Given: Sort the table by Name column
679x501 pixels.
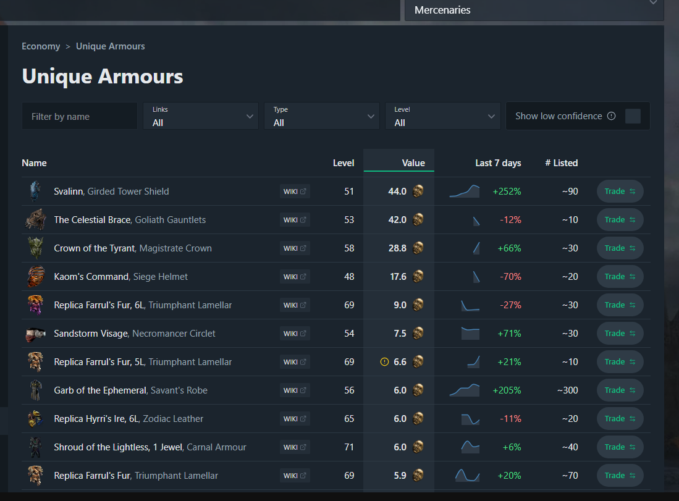Looking at the screenshot, I should tap(34, 163).
